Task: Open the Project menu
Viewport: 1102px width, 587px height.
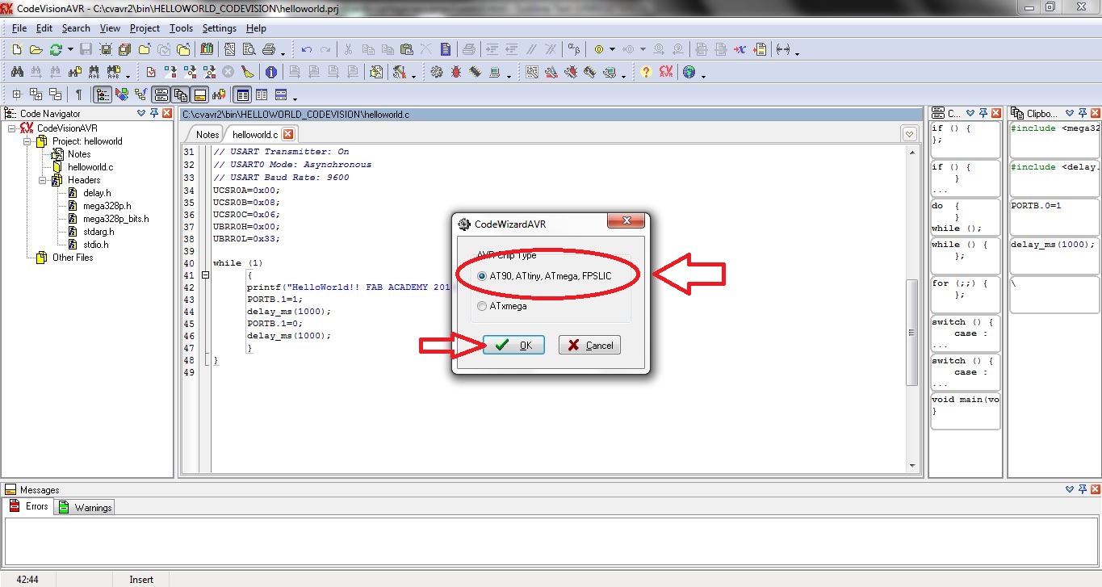Action: 145,28
